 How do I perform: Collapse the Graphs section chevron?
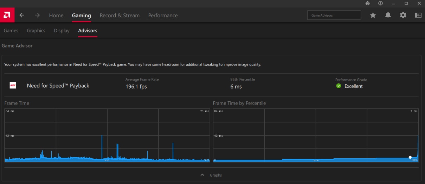click(202, 175)
